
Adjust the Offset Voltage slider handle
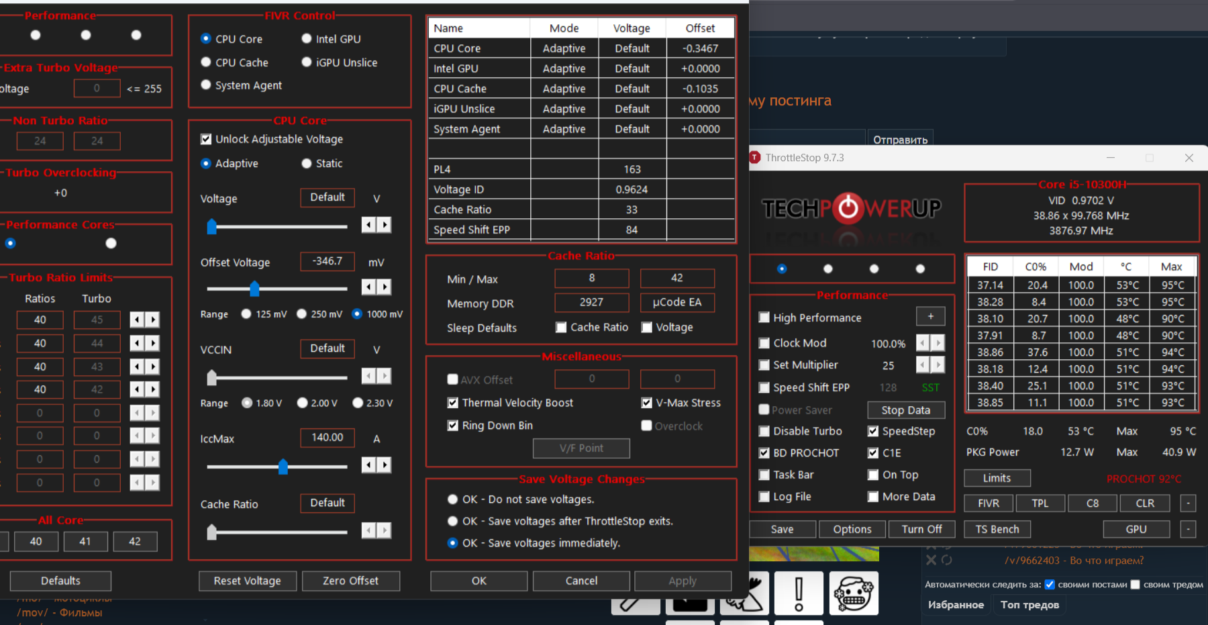[x=254, y=289]
